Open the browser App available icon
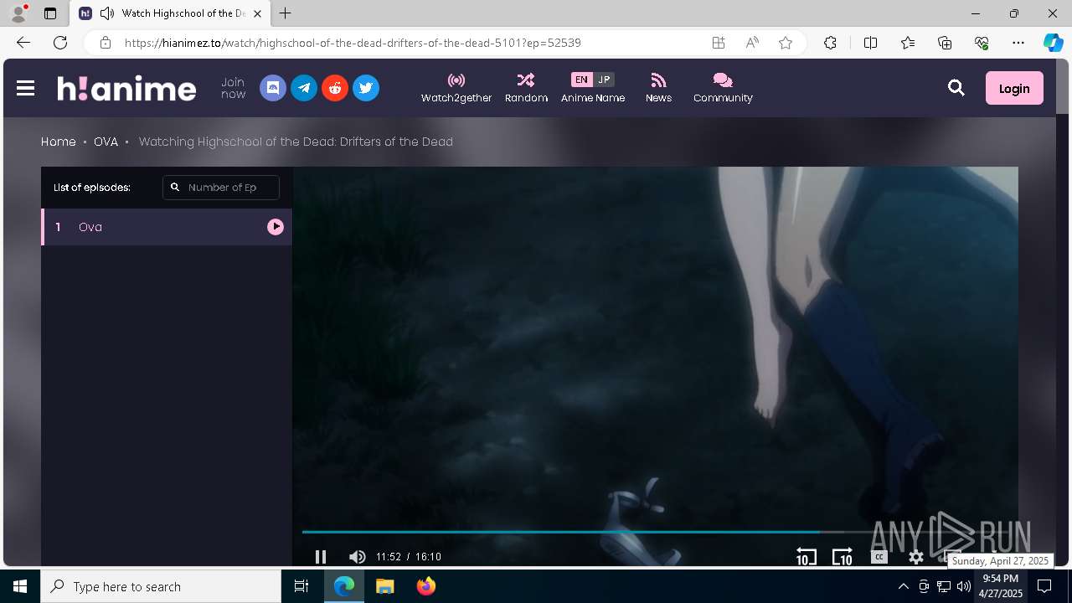1072x603 pixels. (719, 43)
